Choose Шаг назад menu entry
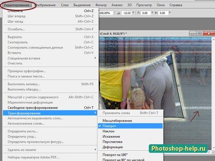Screen dimensions: 215x161 coord(50,21)
